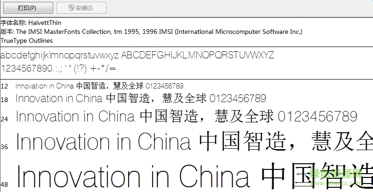Click the "1234567890" digits and symbols sample line
Image resolution: width=373 pixels, height=192 pixels.
click(58, 69)
